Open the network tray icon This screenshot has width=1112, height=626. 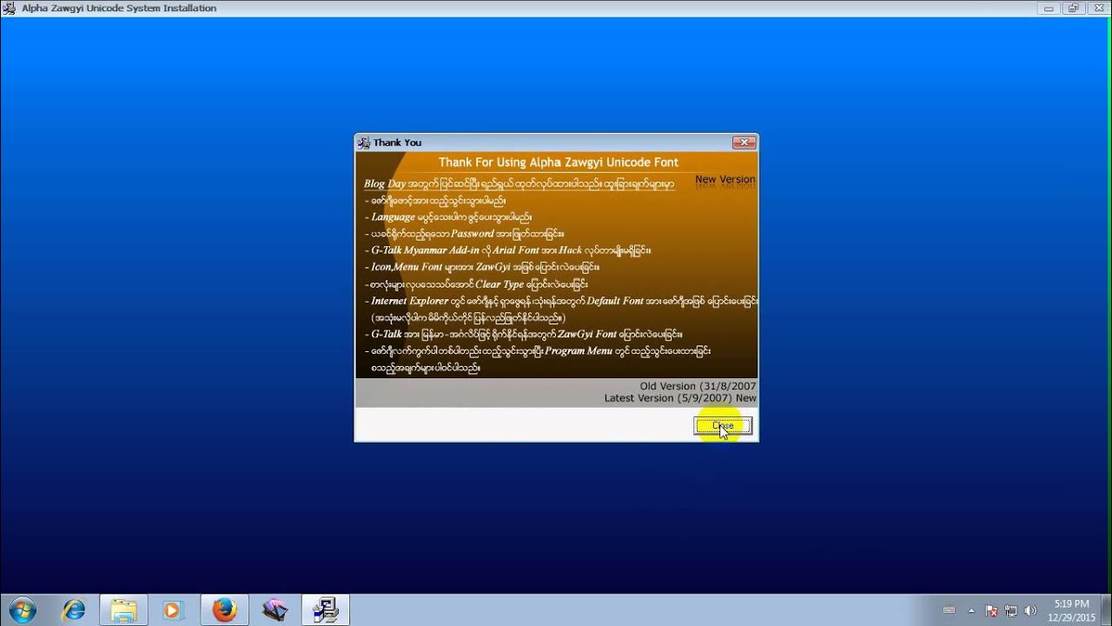pos(1011,610)
